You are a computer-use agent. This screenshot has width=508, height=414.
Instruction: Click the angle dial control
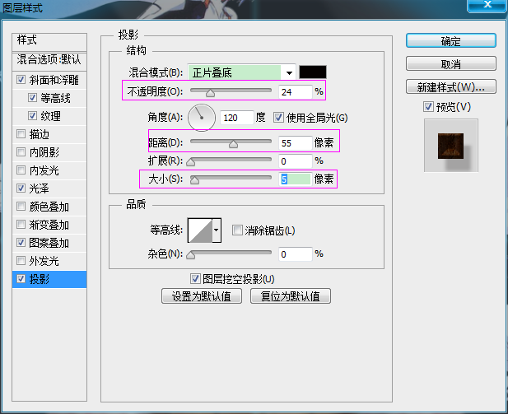click(202, 118)
